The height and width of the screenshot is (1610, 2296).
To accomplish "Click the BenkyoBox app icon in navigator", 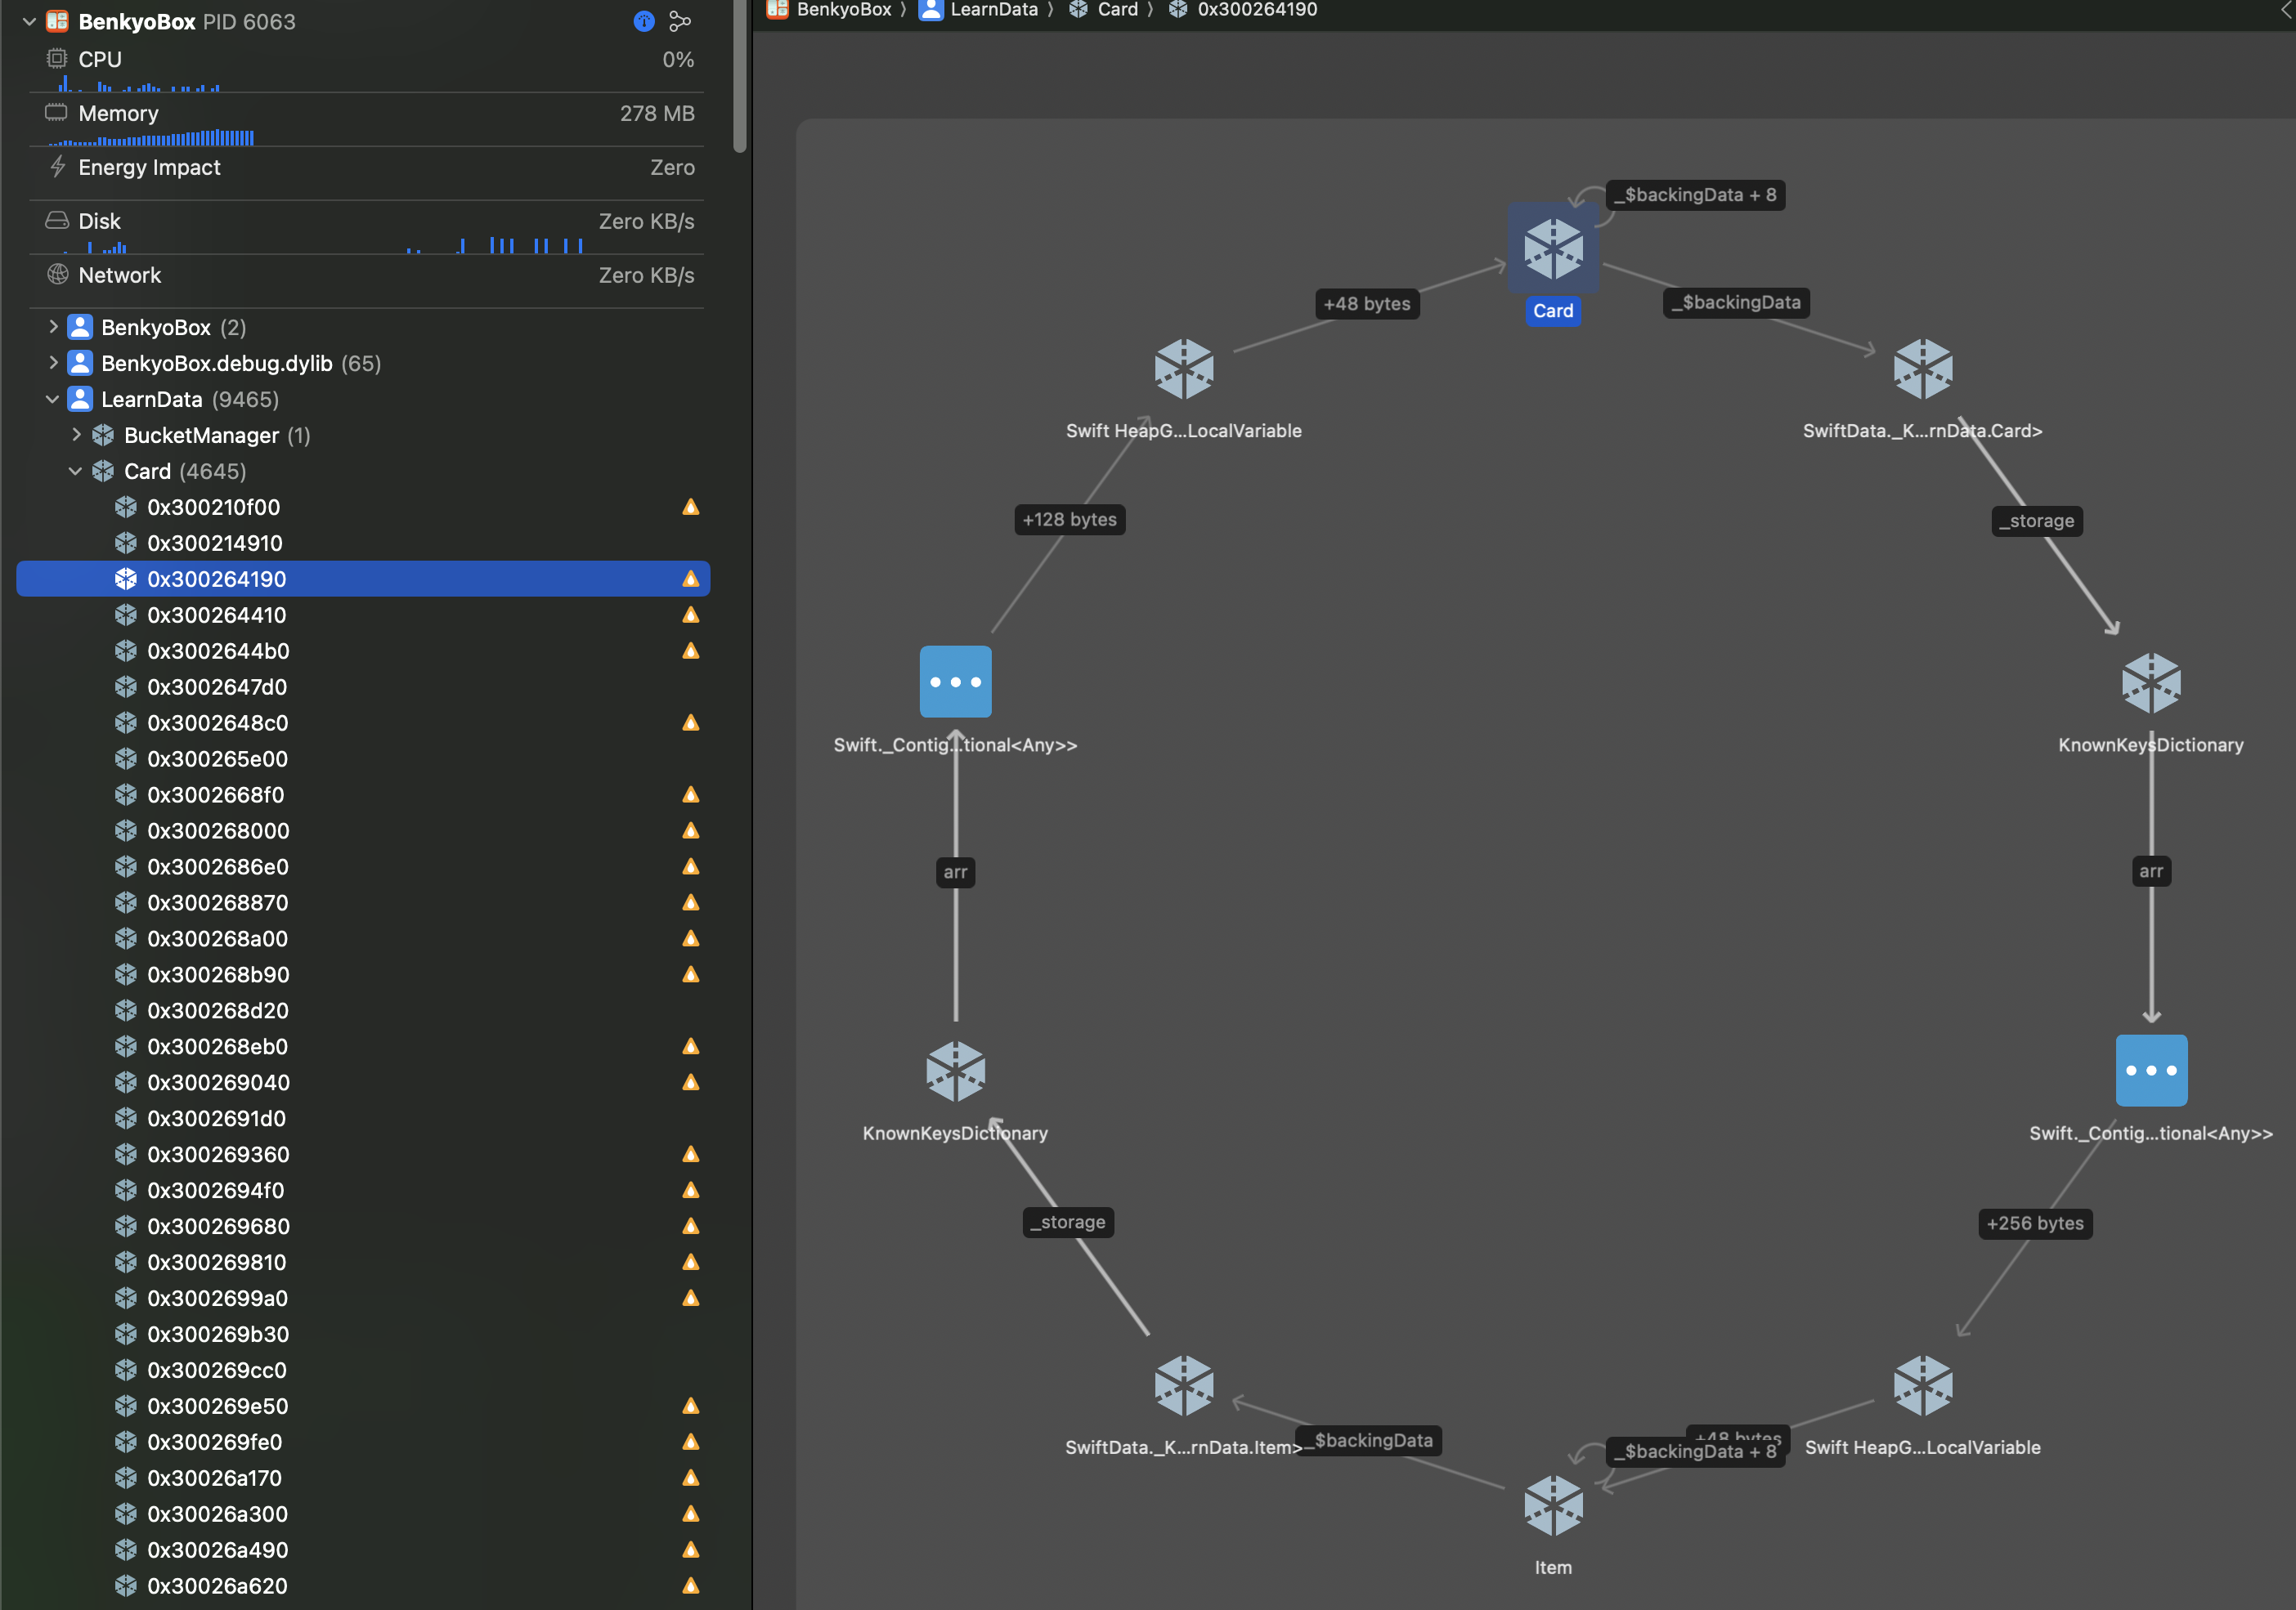I will coord(57,21).
